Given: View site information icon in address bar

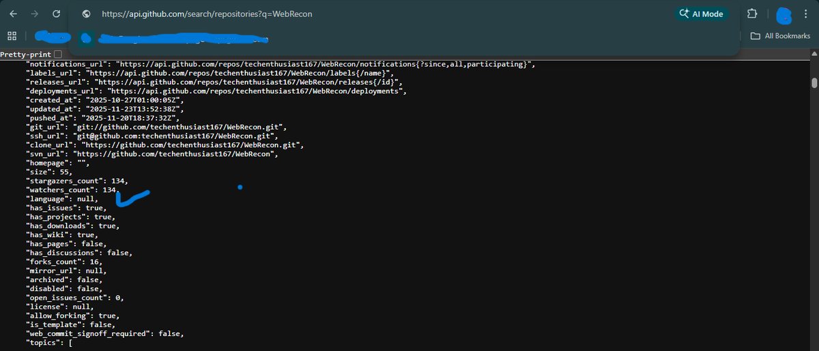Looking at the screenshot, I should coord(86,14).
